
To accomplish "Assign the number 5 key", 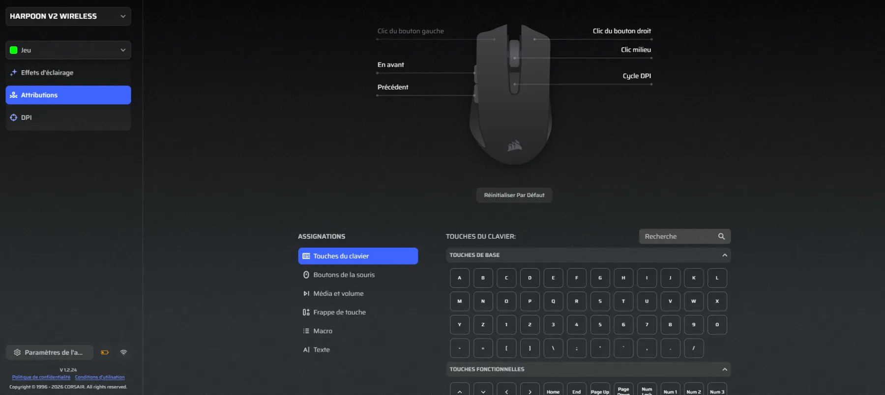I will click(x=600, y=325).
